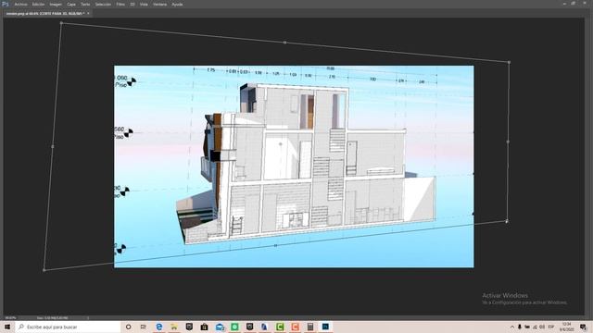This screenshot has width=593, height=333.
Task: Open the Mail app from taskbar
Action: [220, 327]
